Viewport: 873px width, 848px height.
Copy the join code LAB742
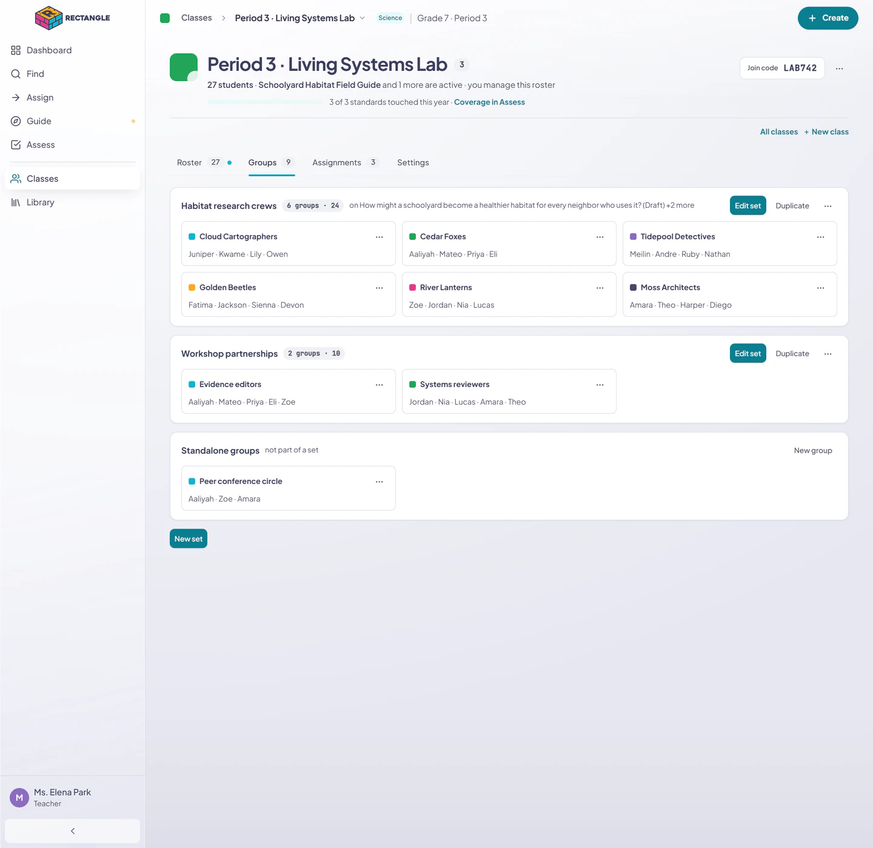click(782, 68)
